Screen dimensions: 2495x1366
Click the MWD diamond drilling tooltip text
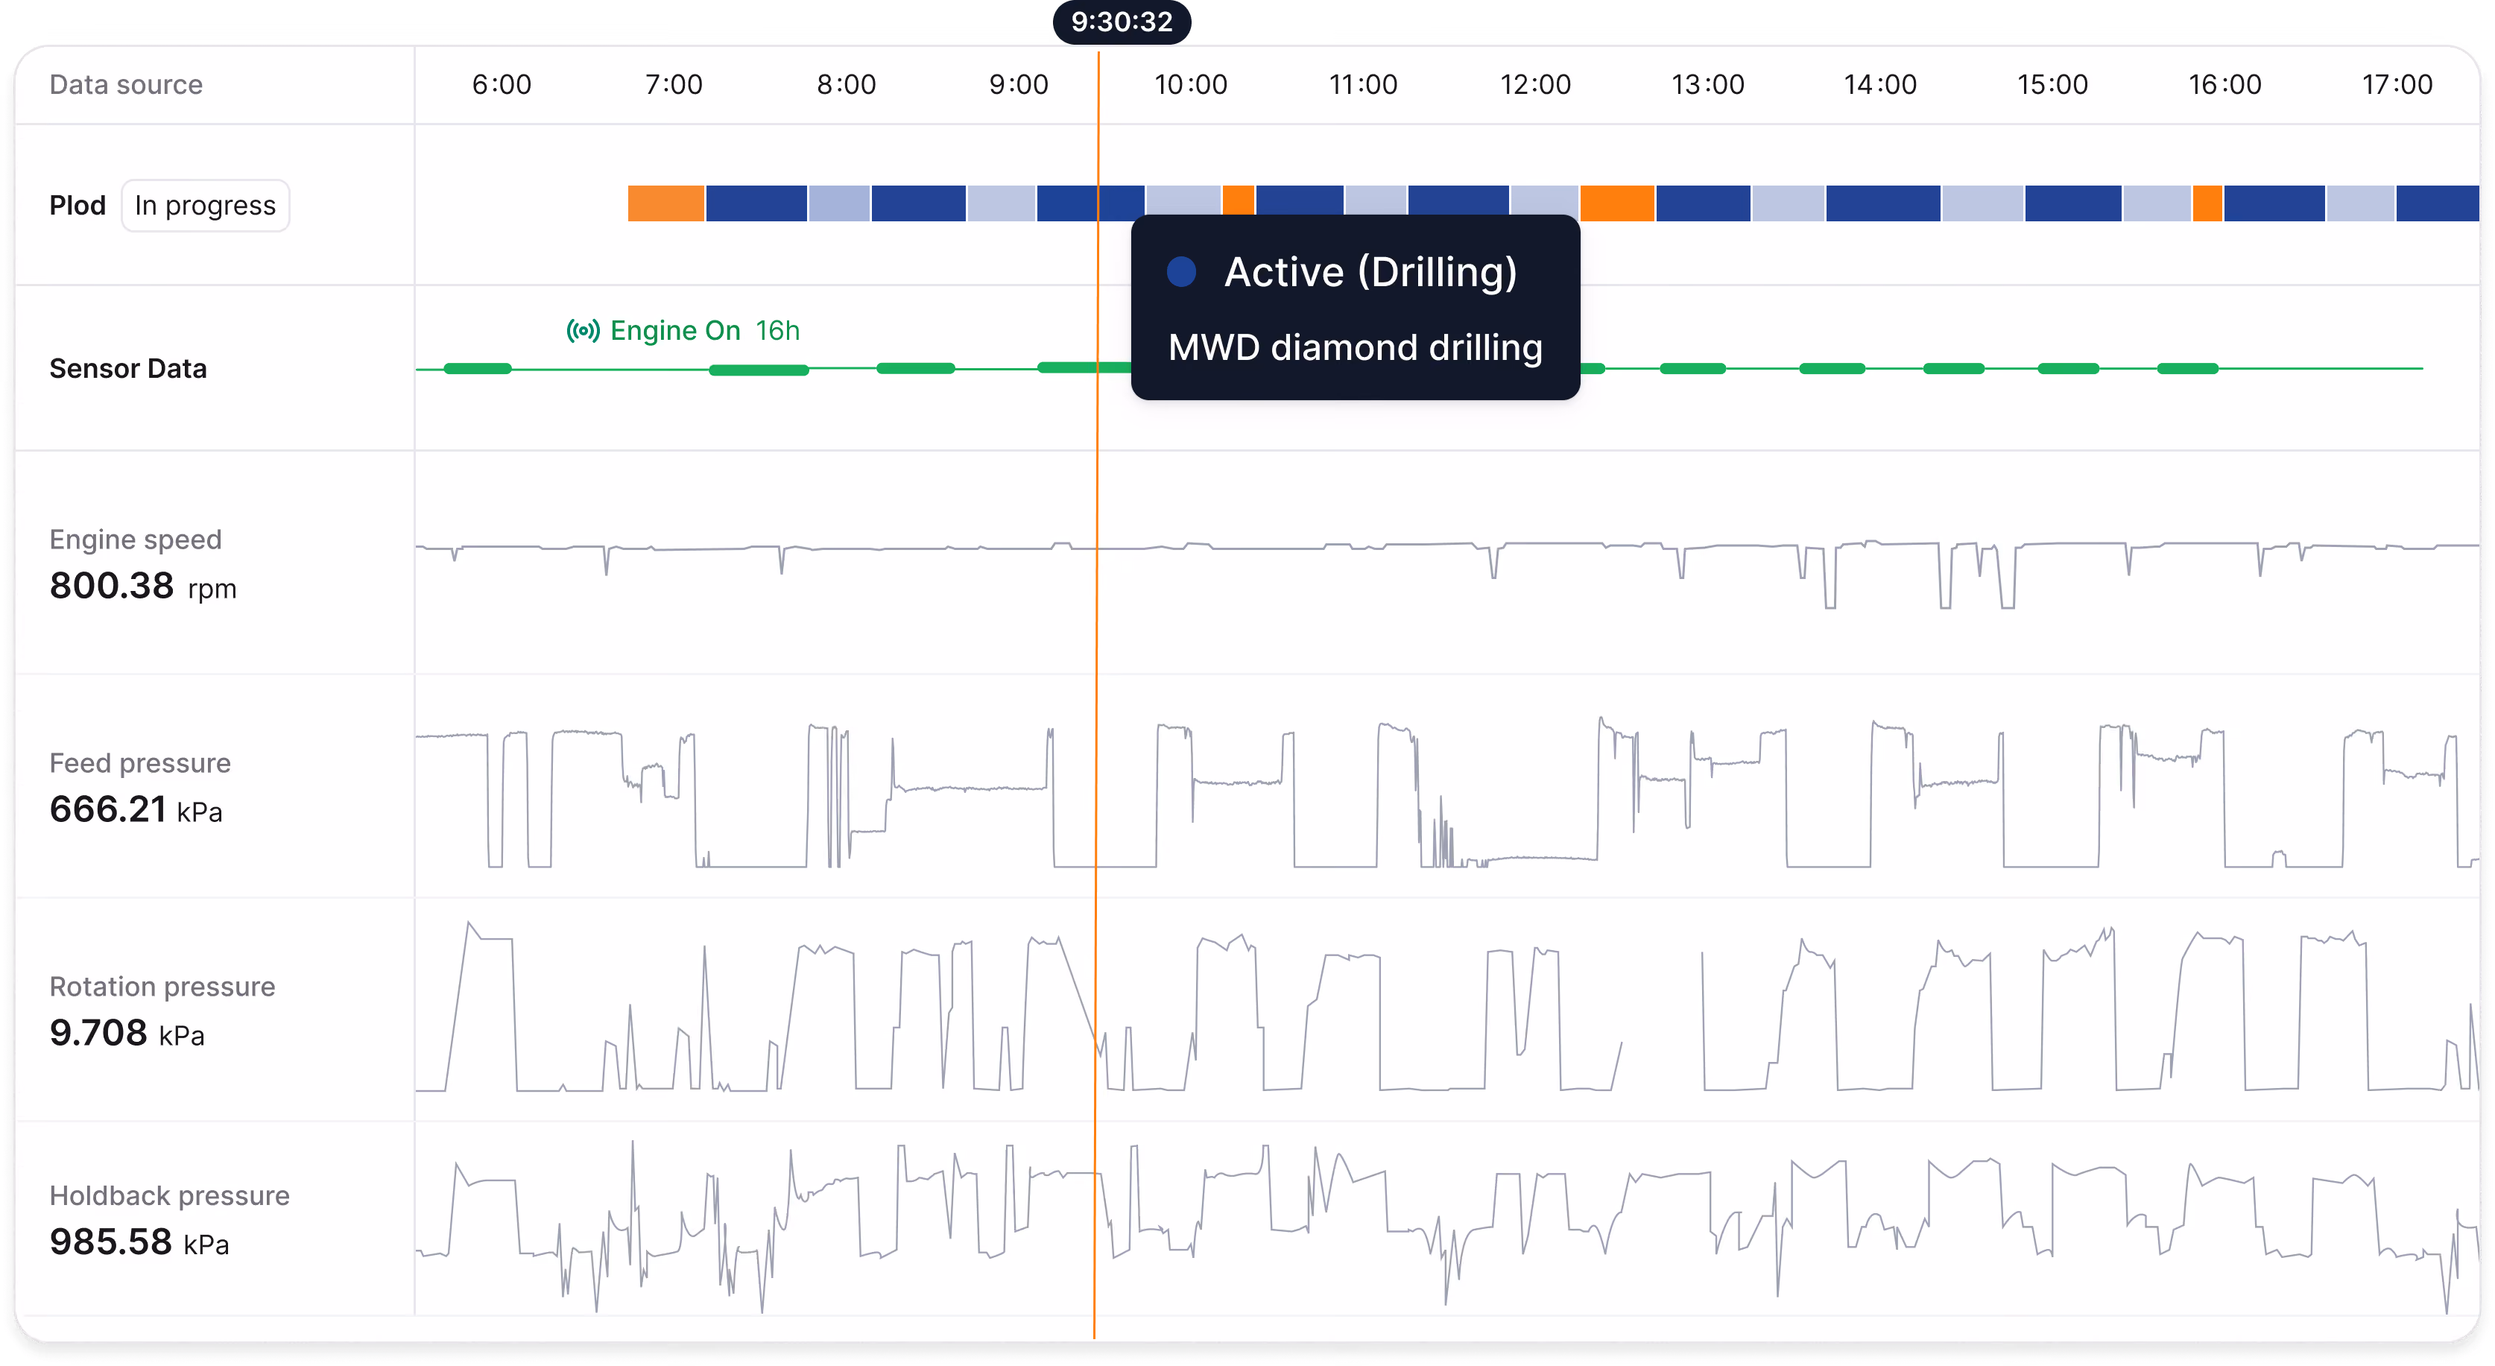pyautogui.click(x=1355, y=348)
